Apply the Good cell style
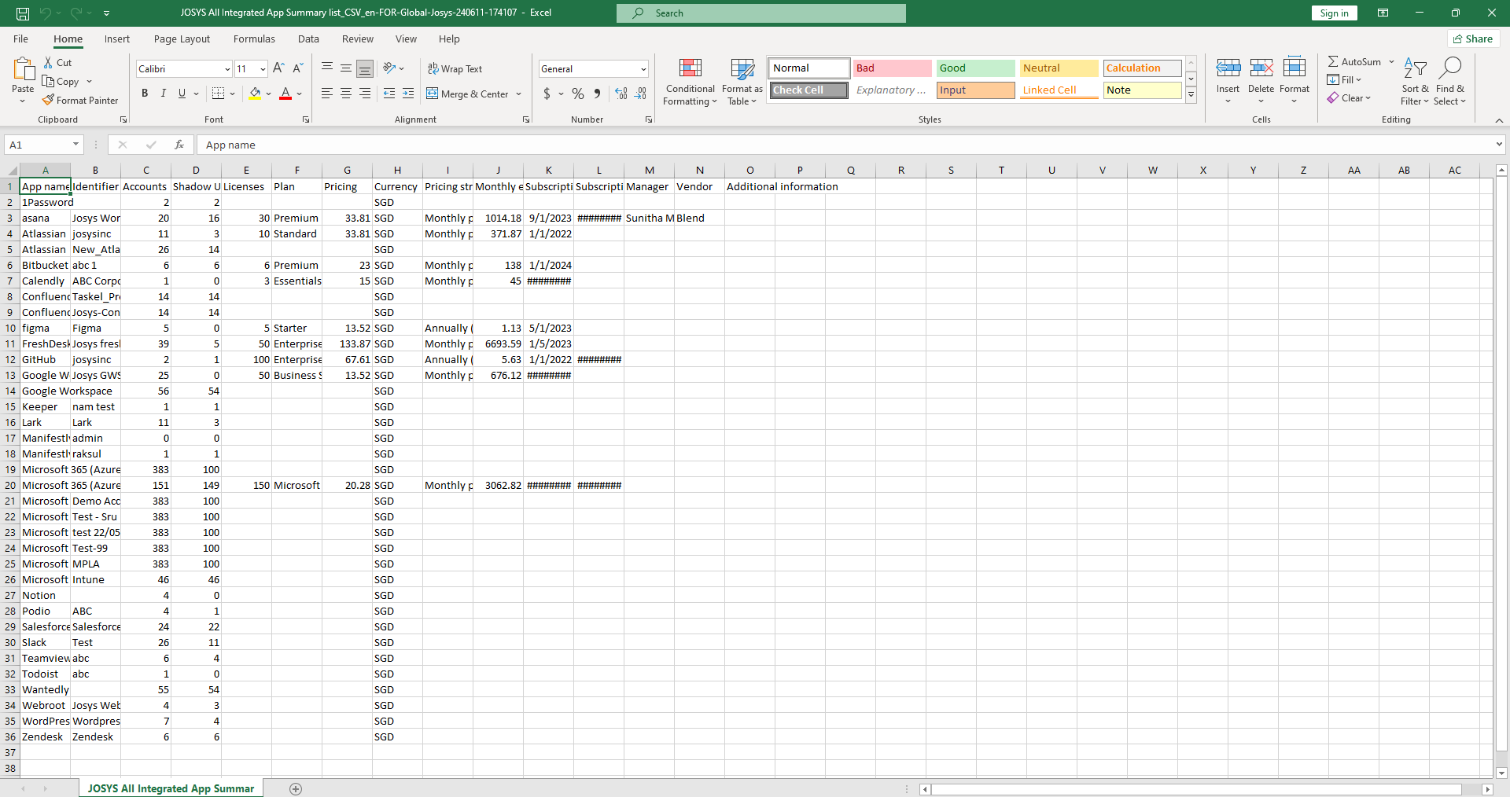The image size is (1510, 797). pyautogui.click(x=975, y=68)
